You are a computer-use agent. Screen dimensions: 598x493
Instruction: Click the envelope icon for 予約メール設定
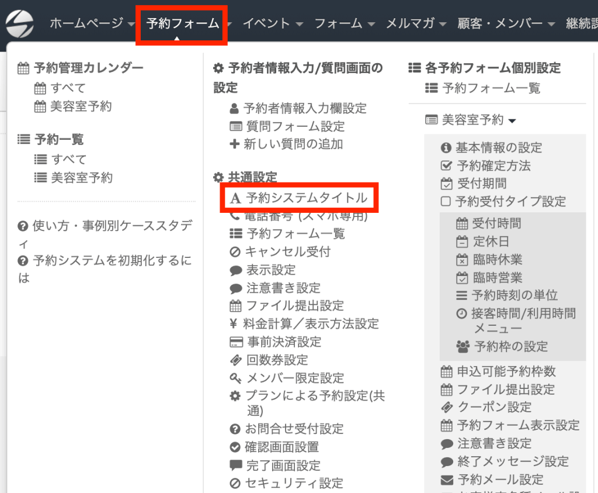(x=447, y=480)
